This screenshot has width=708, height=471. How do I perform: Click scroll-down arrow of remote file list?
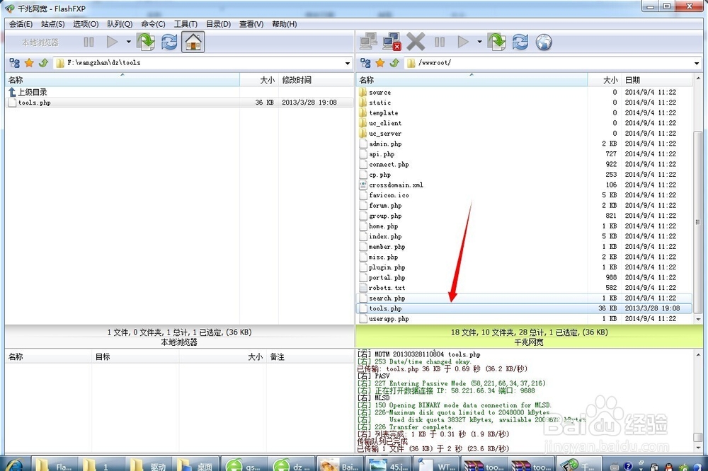pos(698,319)
